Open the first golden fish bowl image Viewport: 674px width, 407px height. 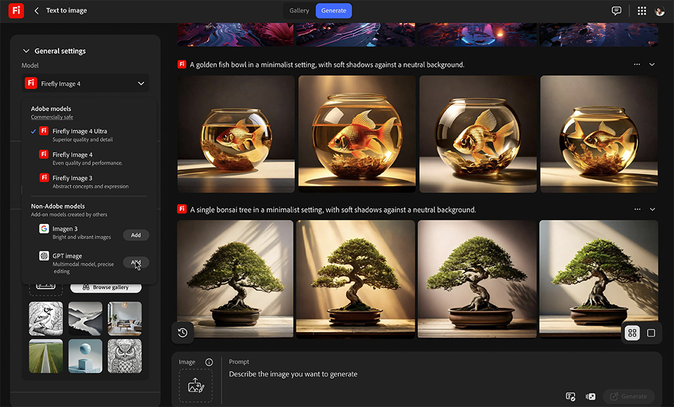point(236,134)
